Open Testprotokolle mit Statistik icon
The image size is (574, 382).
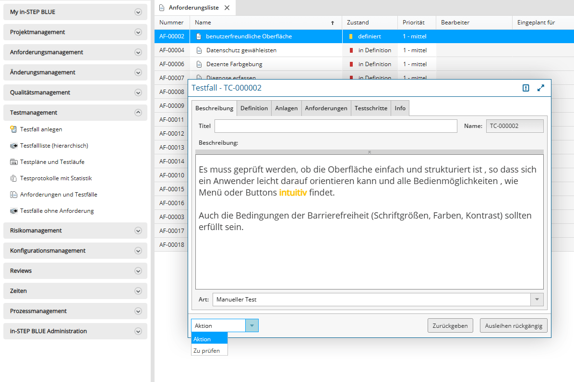coord(13,178)
